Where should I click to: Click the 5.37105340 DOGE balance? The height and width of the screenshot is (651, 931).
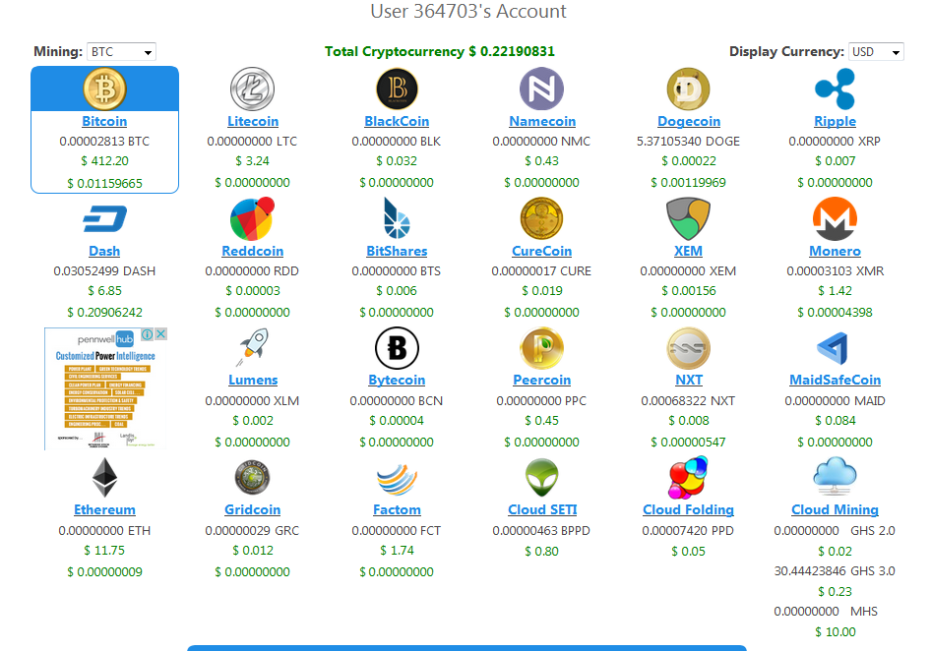pos(688,142)
